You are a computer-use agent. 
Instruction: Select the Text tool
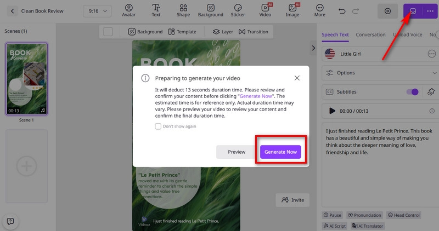click(156, 10)
